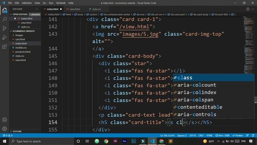Open the Run and Debug view
This screenshot has height=145, width=257.
pyautogui.click(x=4, y=37)
